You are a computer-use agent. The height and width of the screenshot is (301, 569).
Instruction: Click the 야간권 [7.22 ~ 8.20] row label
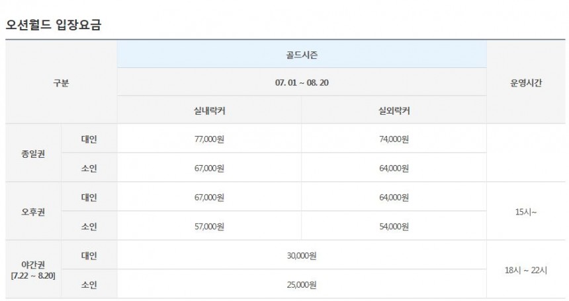point(33,270)
